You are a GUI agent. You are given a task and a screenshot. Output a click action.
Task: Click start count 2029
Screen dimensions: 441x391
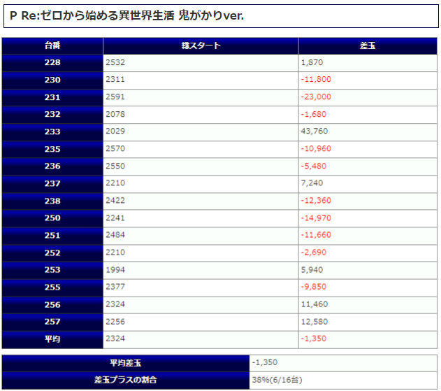pos(115,131)
